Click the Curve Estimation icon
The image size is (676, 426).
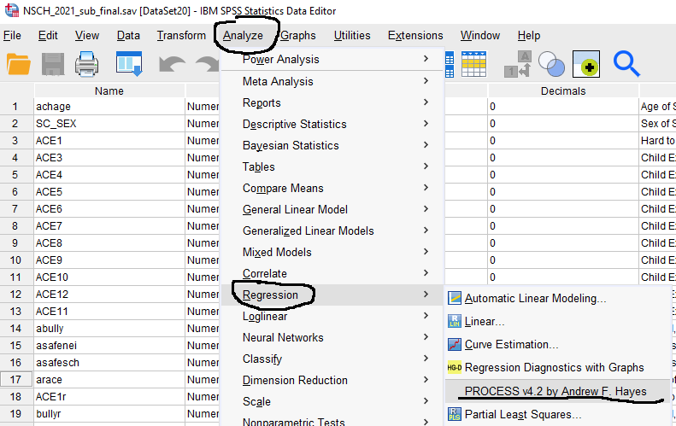coord(455,345)
